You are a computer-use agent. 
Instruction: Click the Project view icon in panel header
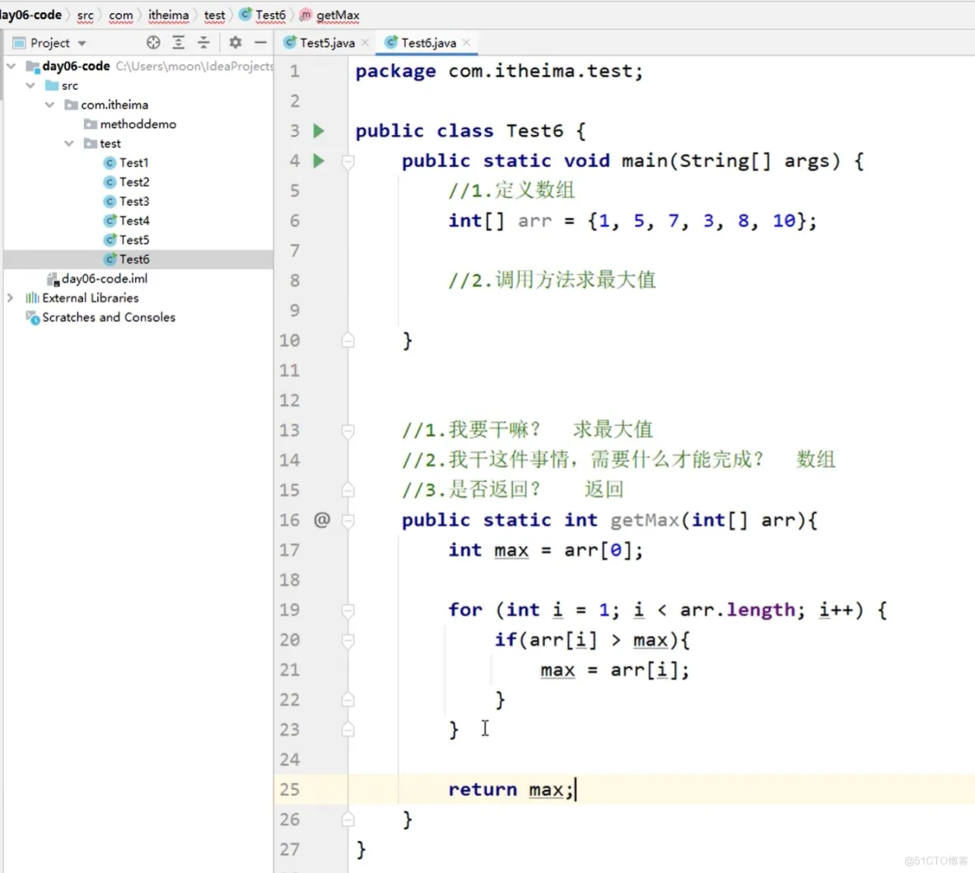tap(19, 43)
